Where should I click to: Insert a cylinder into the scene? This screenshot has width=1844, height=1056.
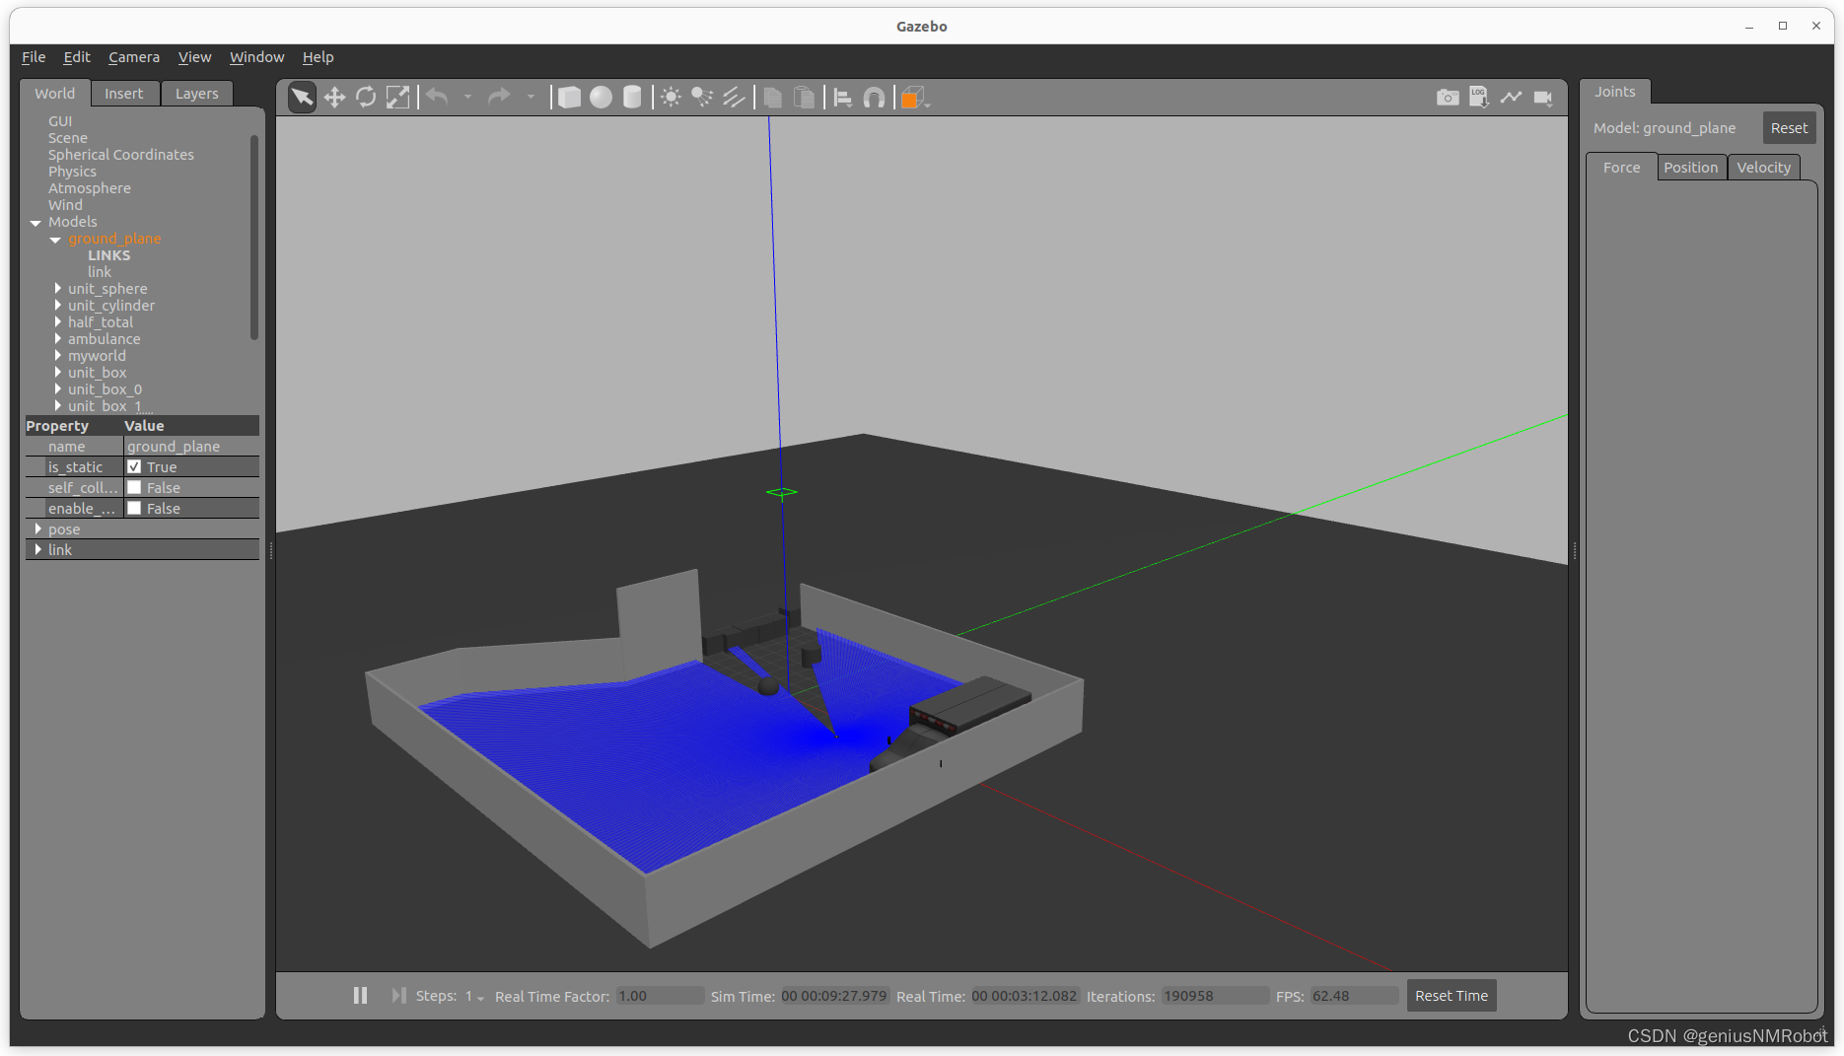(631, 96)
